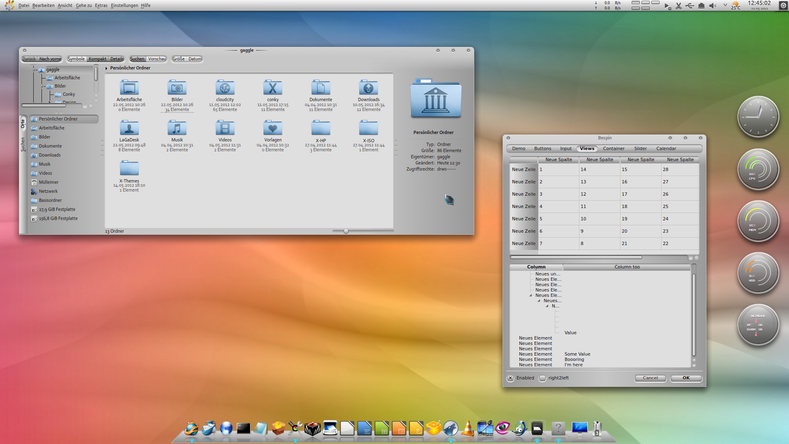Viewport: 789px width, 444px height.
Task: Switch to the Buttons tab in Bespin
Action: [542, 148]
